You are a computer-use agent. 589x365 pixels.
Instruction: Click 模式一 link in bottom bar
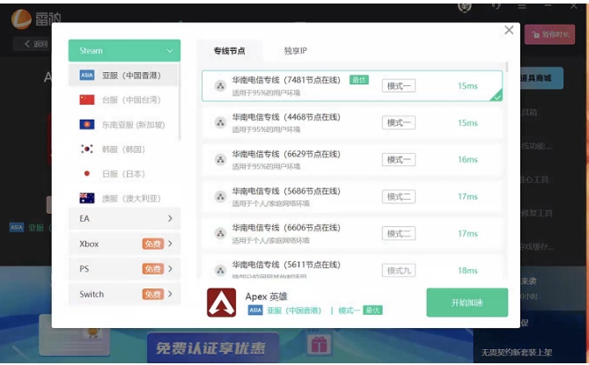(349, 310)
